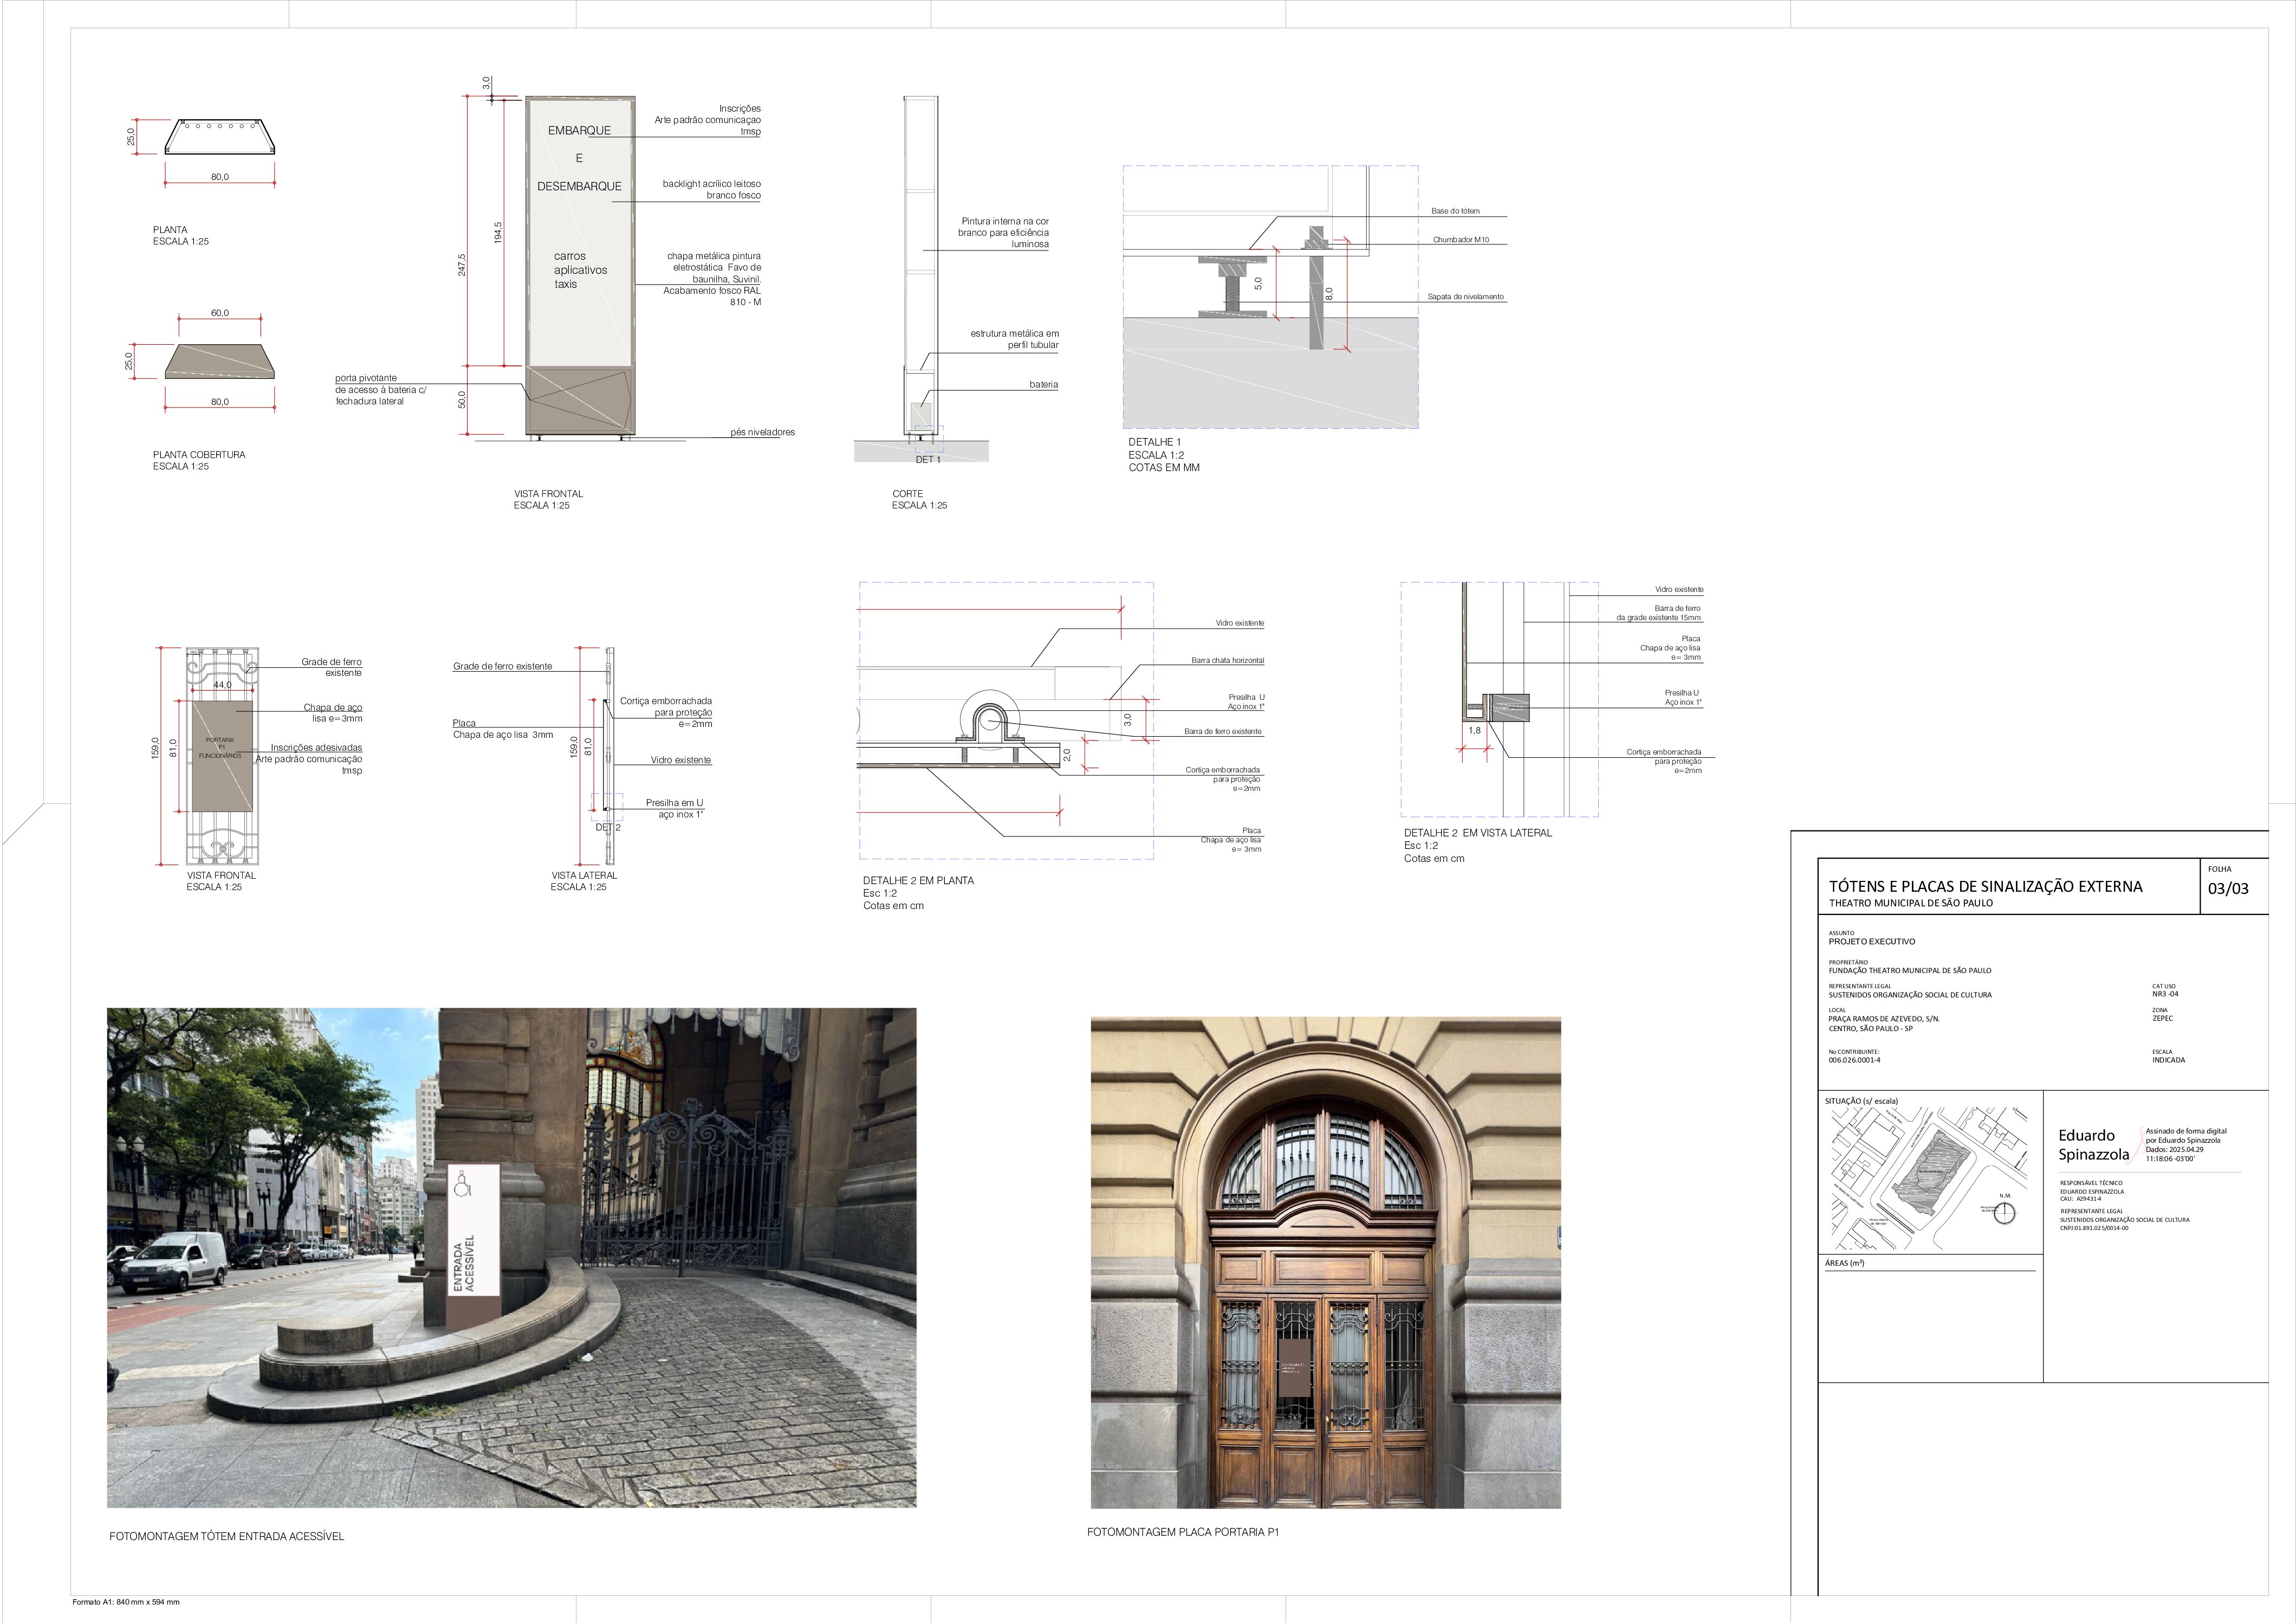Select the text 'PROJETO EXECUTIVO'
This screenshot has width=2296, height=1623.
tap(1872, 942)
